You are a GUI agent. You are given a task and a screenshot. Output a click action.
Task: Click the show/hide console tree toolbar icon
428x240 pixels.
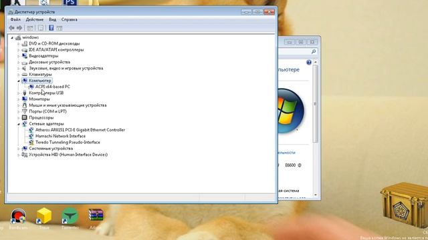pyautogui.click(x=30, y=28)
